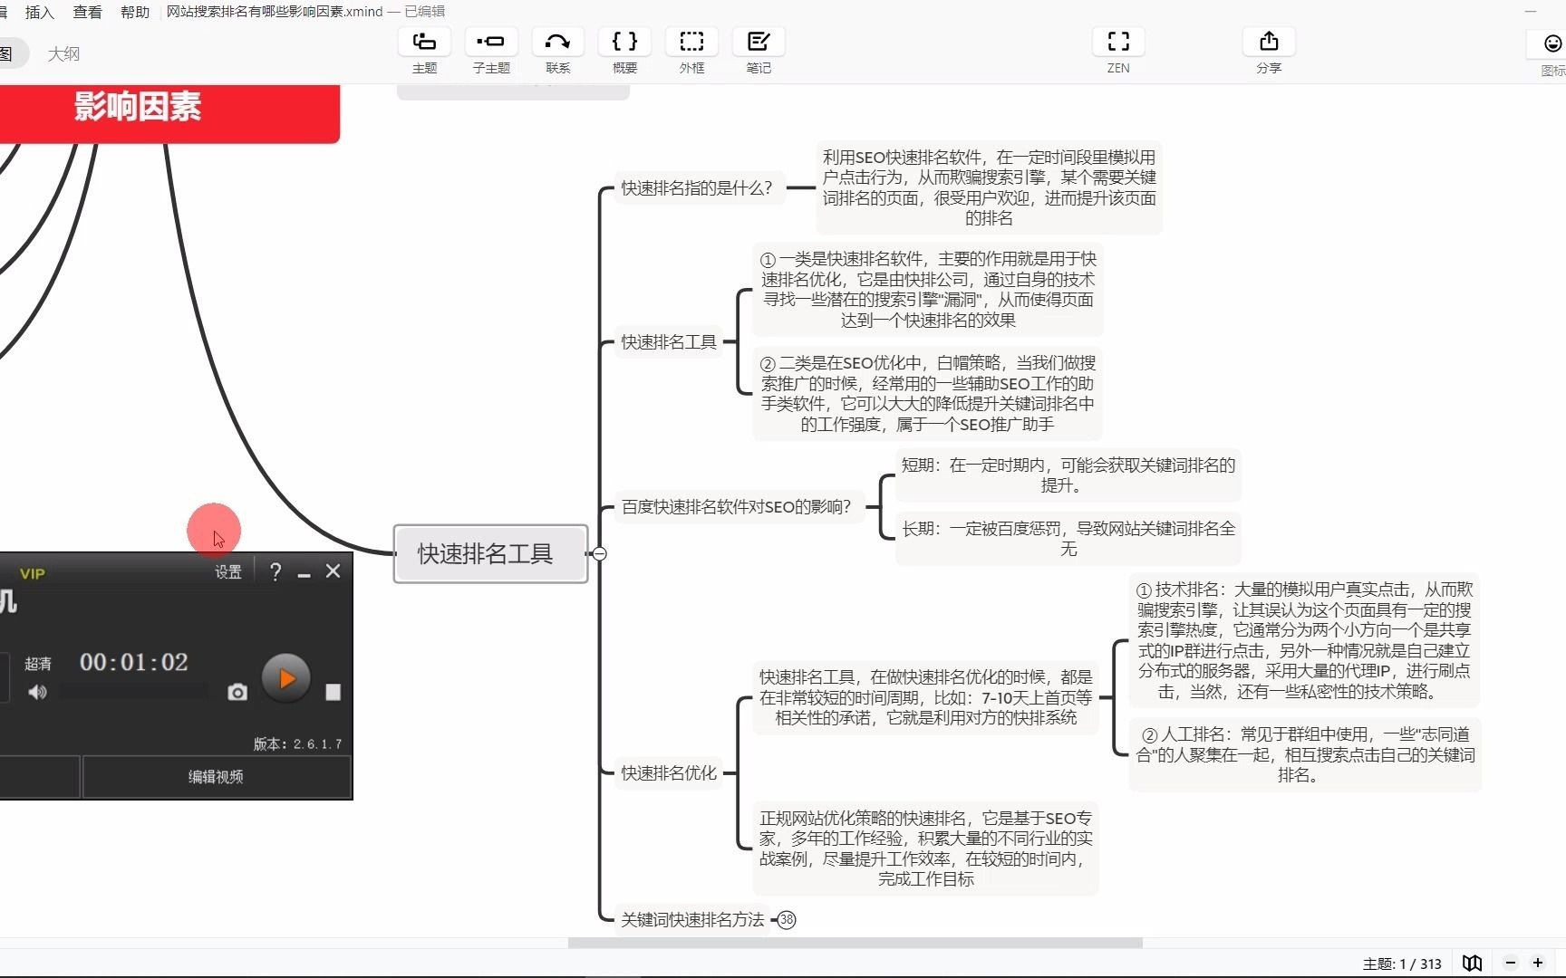
Task: Select the 快速排名优化 node
Action: click(x=669, y=773)
